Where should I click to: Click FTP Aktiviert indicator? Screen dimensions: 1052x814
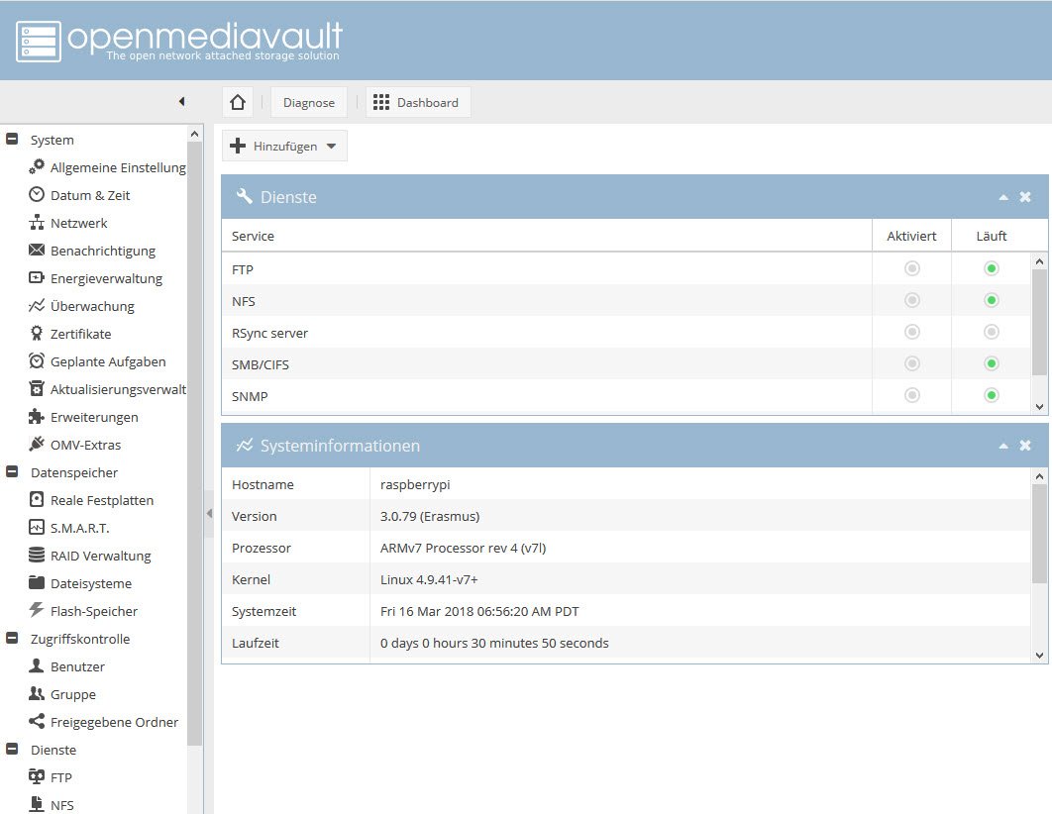[x=911, y=268]
